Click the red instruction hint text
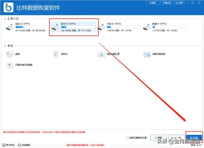This screenshot has width=204, height=148. 45,132
